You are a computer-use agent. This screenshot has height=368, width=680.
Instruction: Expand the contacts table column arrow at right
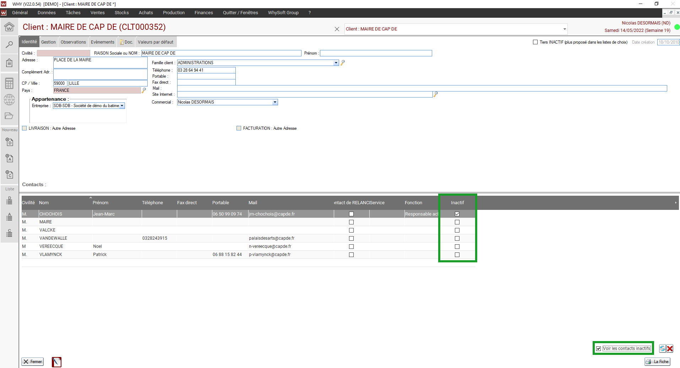coord(676,203)
